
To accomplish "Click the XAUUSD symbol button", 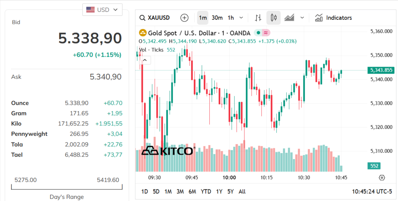I will pos(159,18).
